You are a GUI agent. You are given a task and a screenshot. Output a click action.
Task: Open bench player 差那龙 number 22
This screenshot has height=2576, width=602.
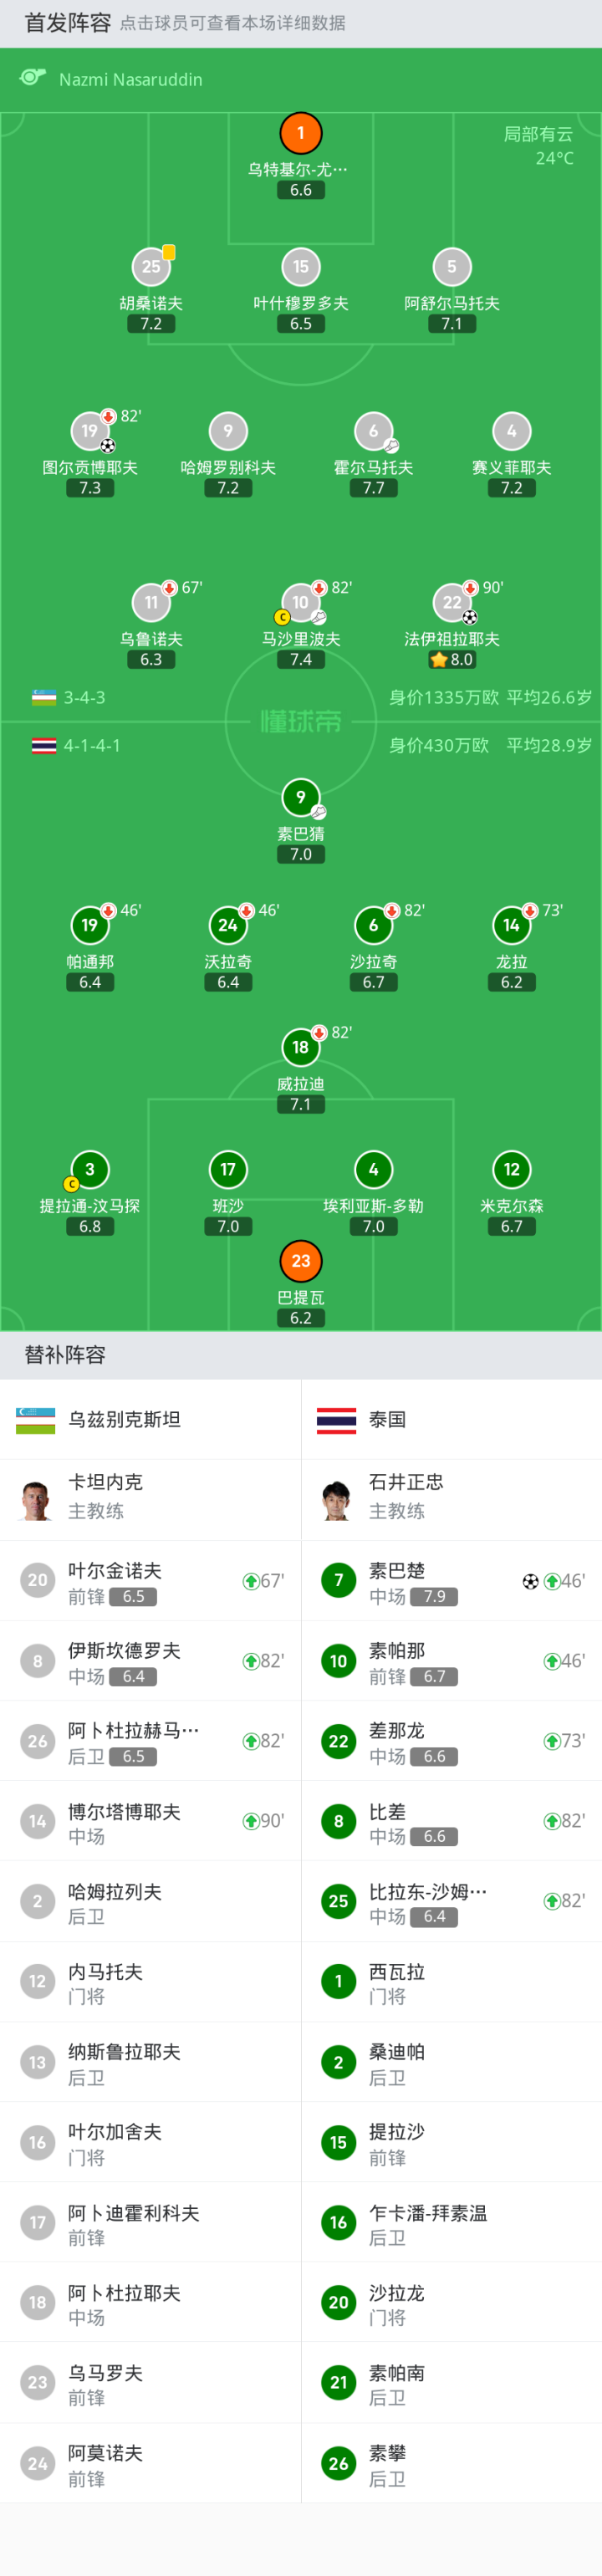[x=451, y=1742]
